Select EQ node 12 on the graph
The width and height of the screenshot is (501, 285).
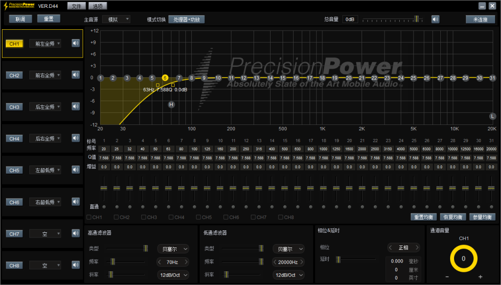point(244,78)
